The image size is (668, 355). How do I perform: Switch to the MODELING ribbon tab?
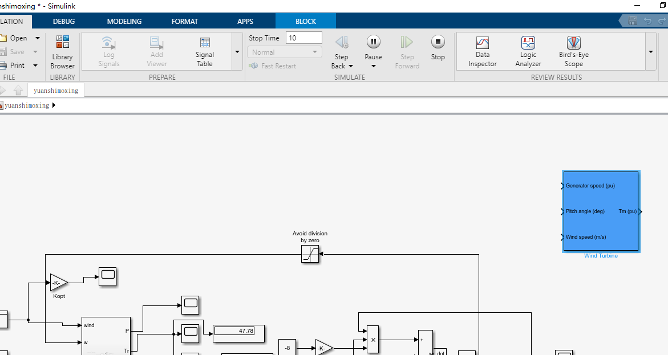point(124,21)
